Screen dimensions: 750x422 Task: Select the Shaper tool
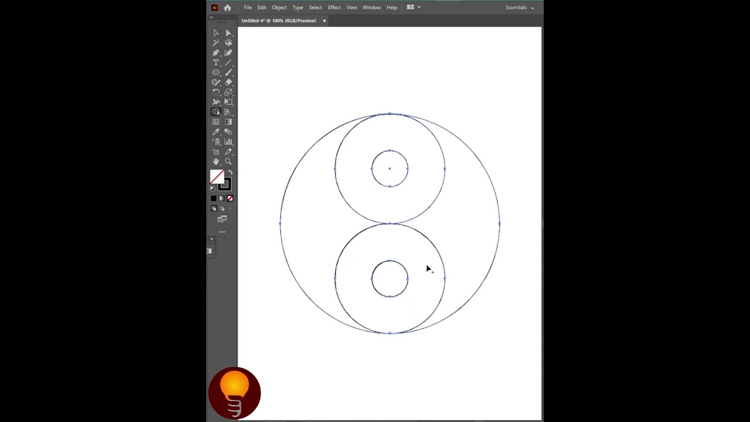point(216,82)
